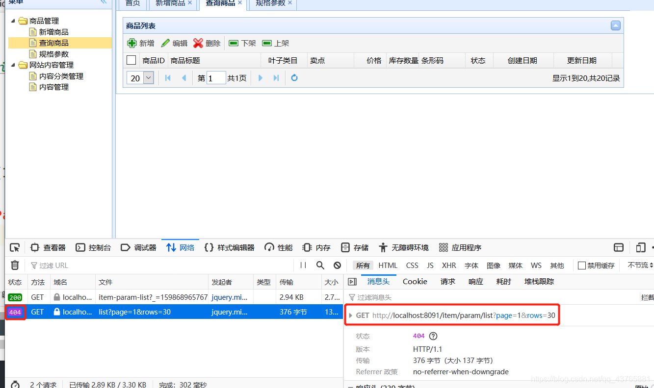The width and height of the screenshot is (654, 388).
Task: Click the help icon beside status 404
Action: [433, 336]
